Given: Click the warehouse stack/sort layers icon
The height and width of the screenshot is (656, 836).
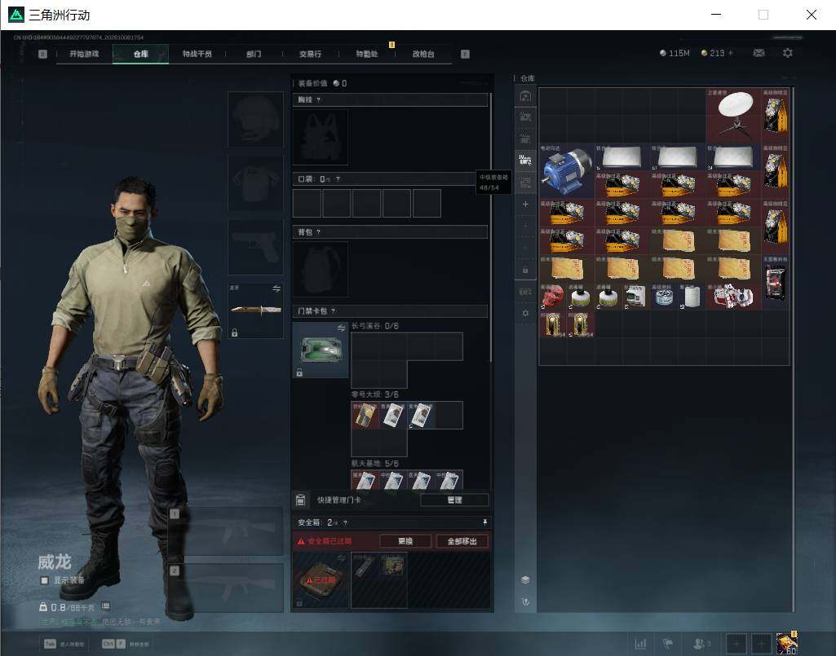Looking at the screenshot, I should (525, 579).
